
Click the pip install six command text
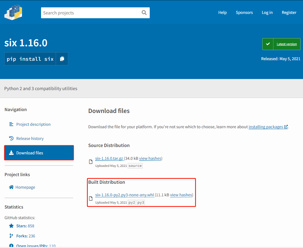coord(30,59)
